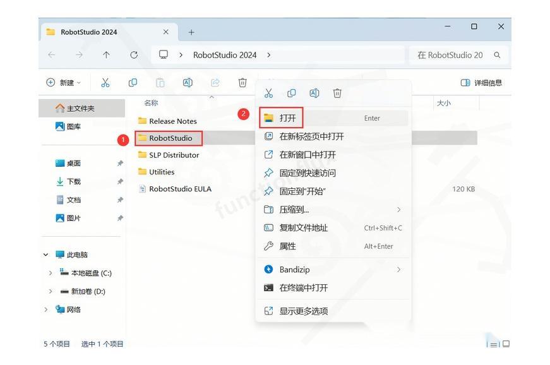Select the RobotStudio folder row
Image resolution: width=550 pixels, height=365 pixels.
[306, 138]
